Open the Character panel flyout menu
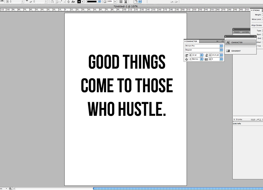Viewport: 263px width, 190px height. (x=222, y=41)
